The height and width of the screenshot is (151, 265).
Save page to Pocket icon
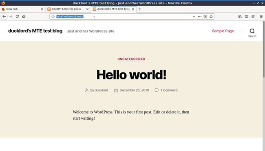205,17
